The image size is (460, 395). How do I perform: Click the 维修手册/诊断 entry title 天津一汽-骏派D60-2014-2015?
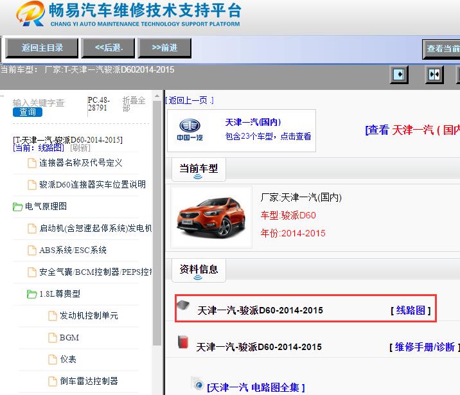pos(259,347)
